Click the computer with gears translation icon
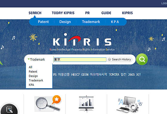The width and height of the screenshot is (167, 114). (129, 105)
